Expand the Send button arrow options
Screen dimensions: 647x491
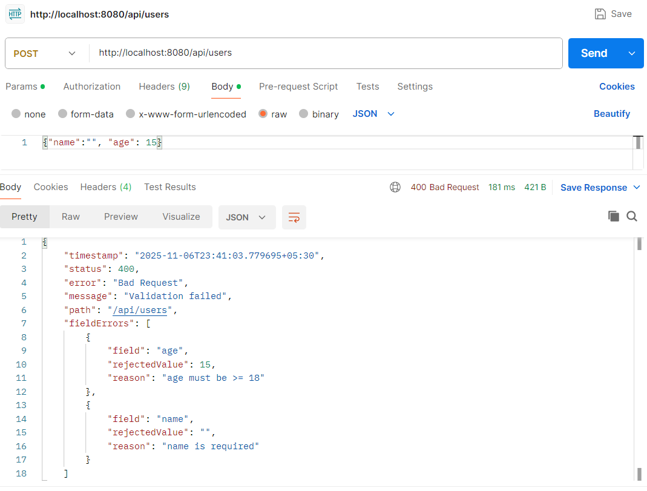632,53
